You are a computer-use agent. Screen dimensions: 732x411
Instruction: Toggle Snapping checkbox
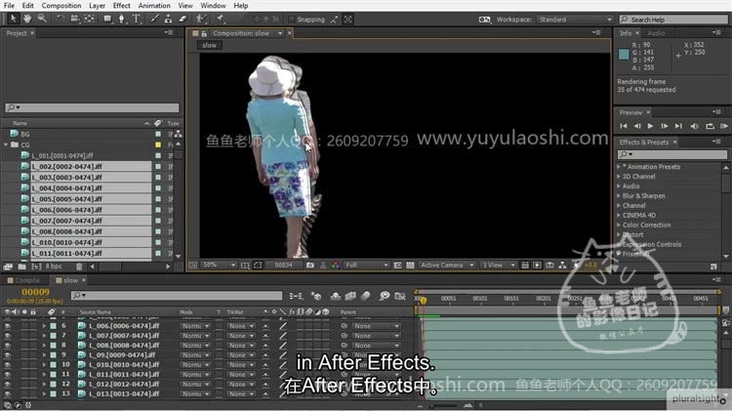click(291, 20)
